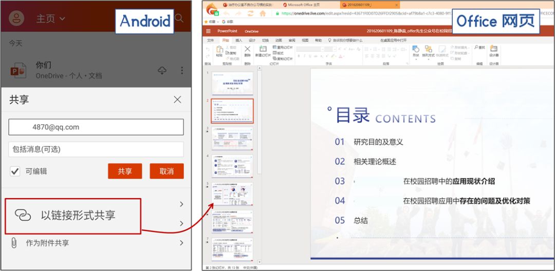Select the 开始 ribbon tab
The image size is (555, 271).
coord(226,40)
